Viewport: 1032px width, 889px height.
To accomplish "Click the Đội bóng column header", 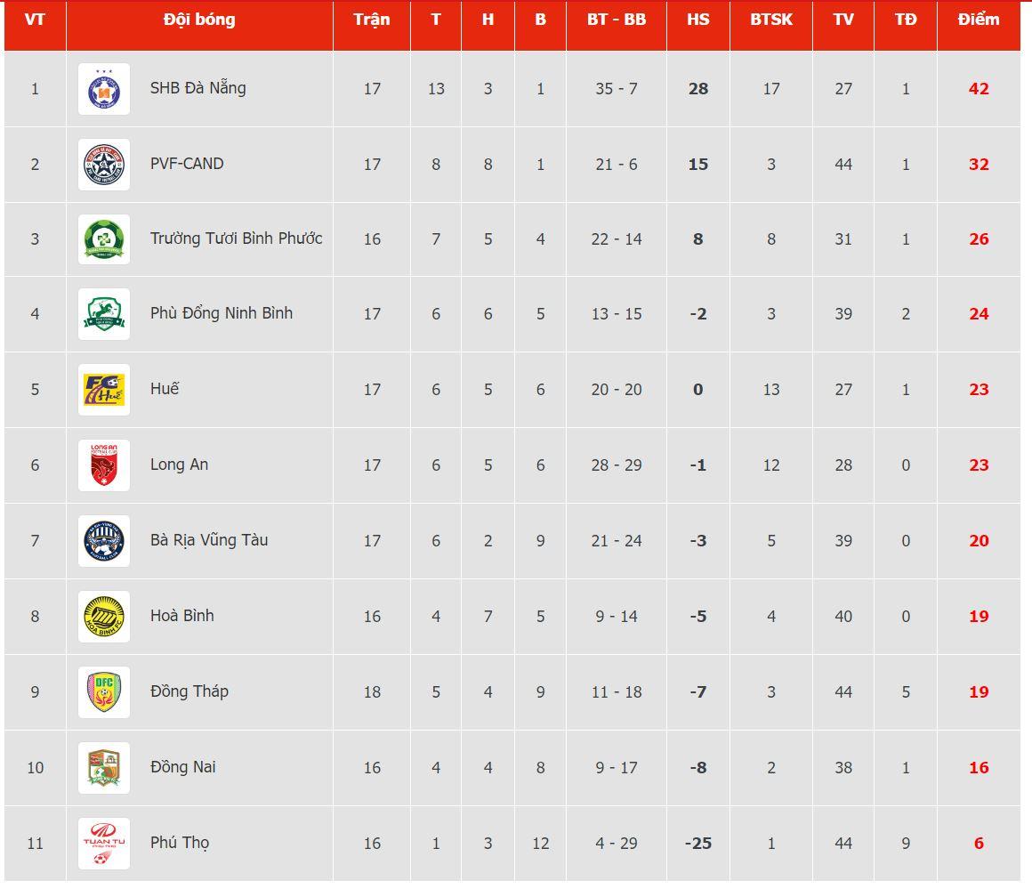I will coord(199,20).
